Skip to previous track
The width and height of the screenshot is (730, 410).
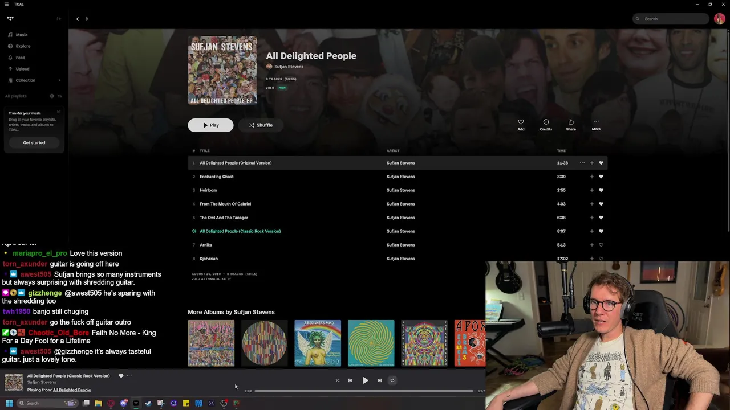(x=350, y=380)
